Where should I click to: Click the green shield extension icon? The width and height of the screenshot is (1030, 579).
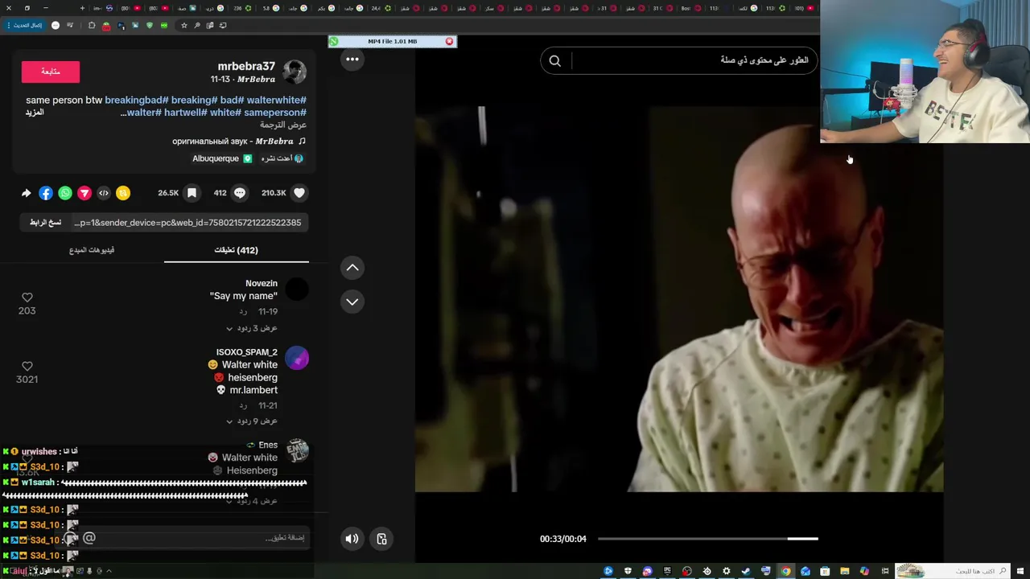(150, 25)
